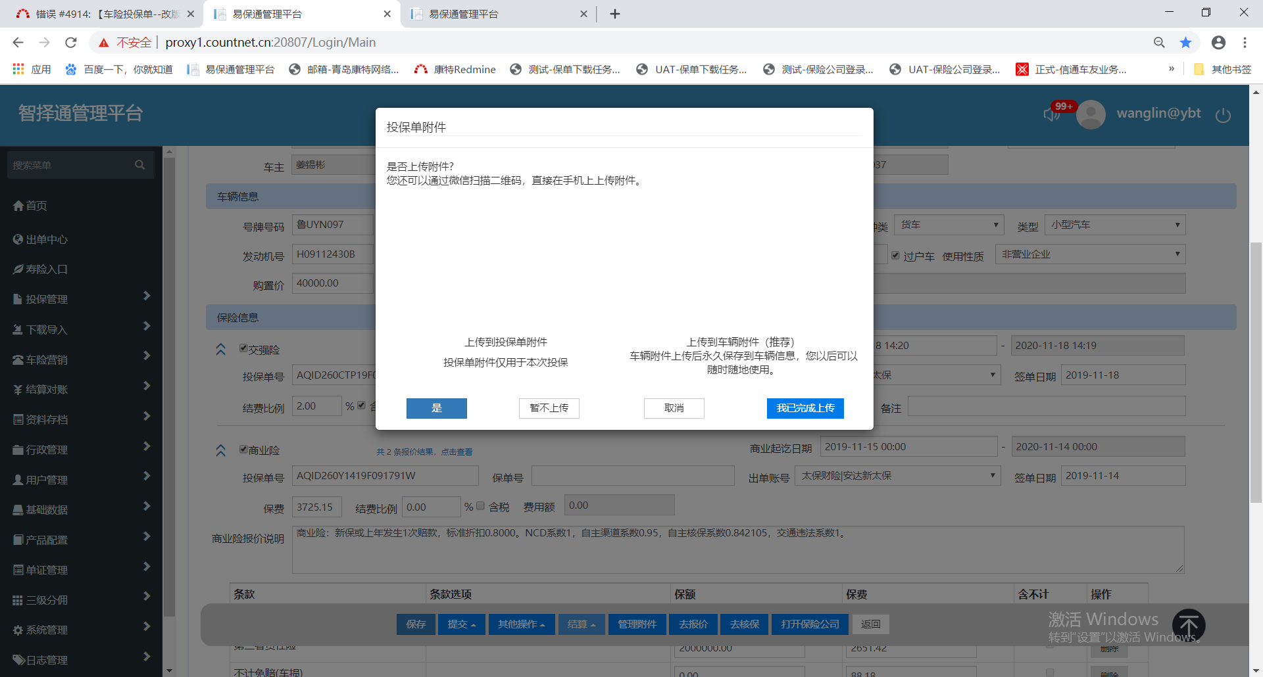
Task: Reload the page with the refresh icon
Action: [71, 42]
